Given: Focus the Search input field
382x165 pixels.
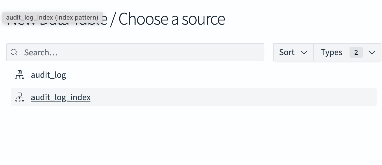Looking at the screenshot, I should [140, 52].
